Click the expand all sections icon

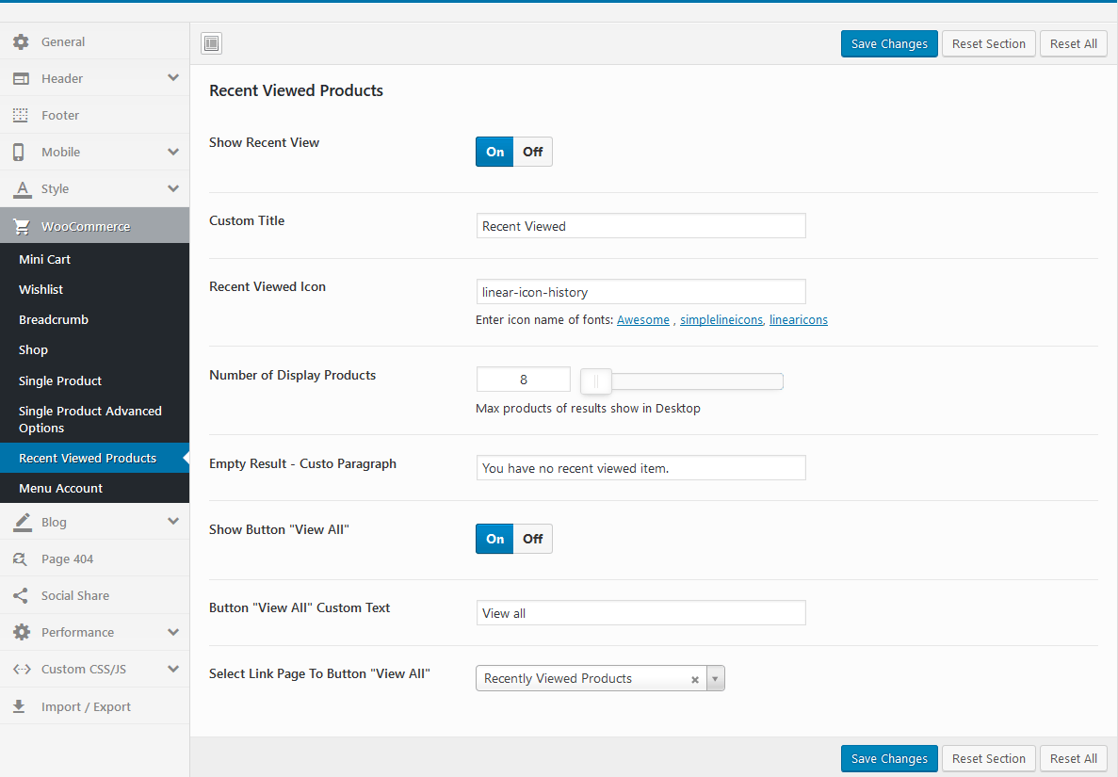(211, 43)
